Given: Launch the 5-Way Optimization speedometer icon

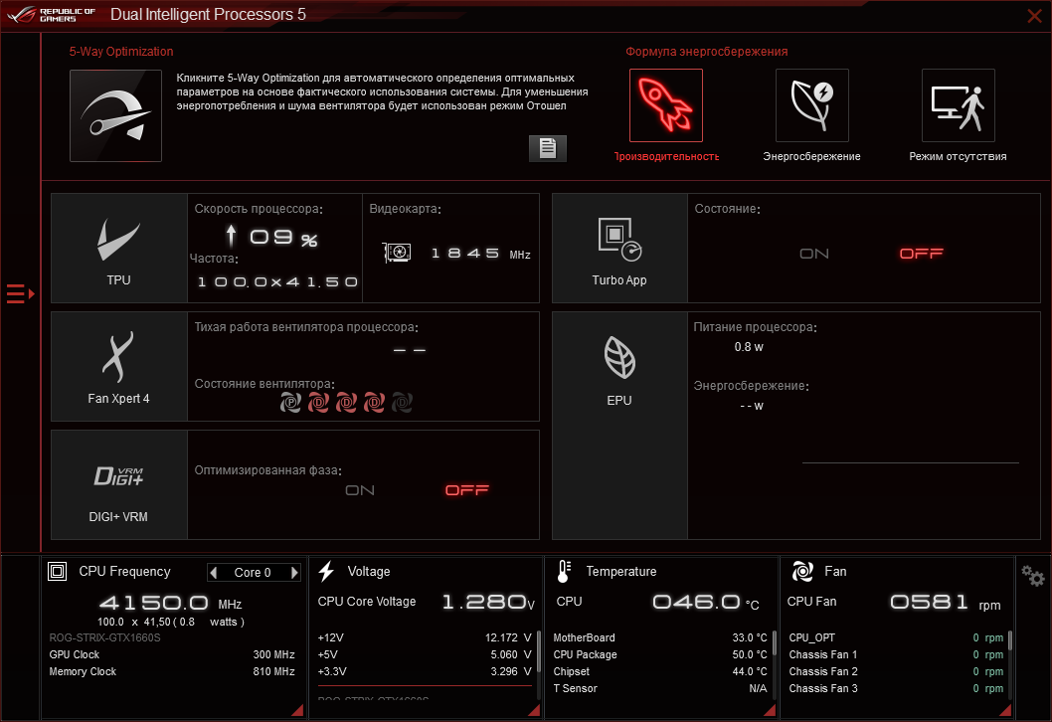Looking at the screenshot, I should (x=115, y=115).
